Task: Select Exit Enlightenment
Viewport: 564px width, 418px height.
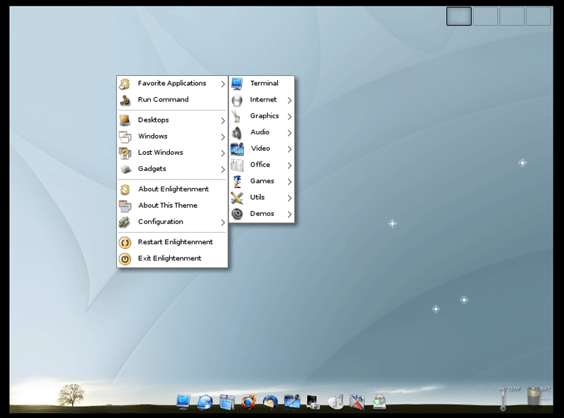Action: [172, 258]
